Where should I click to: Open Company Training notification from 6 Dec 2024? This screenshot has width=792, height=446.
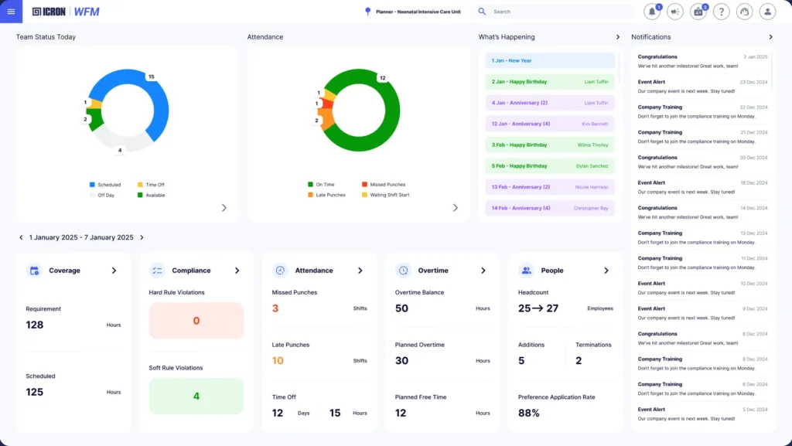[702, 389]
